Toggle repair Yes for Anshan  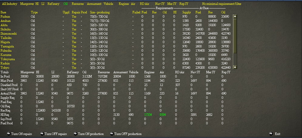pos(74,21)
